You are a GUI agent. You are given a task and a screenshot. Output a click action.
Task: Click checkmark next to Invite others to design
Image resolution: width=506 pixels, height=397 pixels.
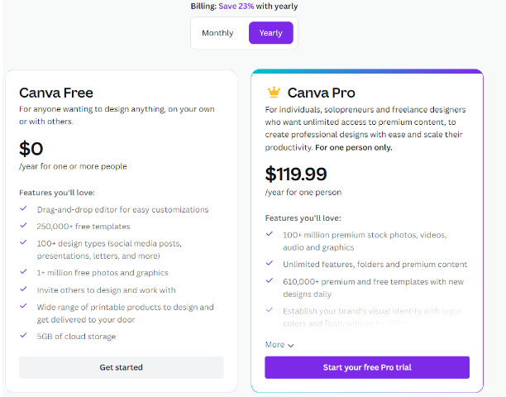tap(23, 289)
